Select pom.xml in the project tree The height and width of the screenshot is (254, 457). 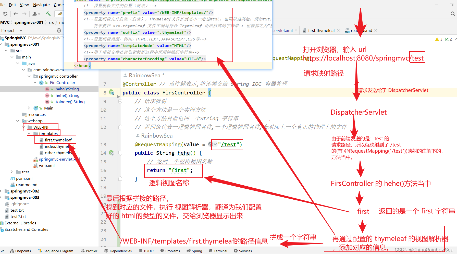coord(24,178)
